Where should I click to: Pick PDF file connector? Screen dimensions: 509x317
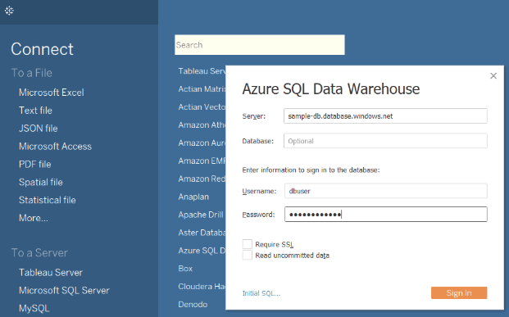[x=34, y=164]
